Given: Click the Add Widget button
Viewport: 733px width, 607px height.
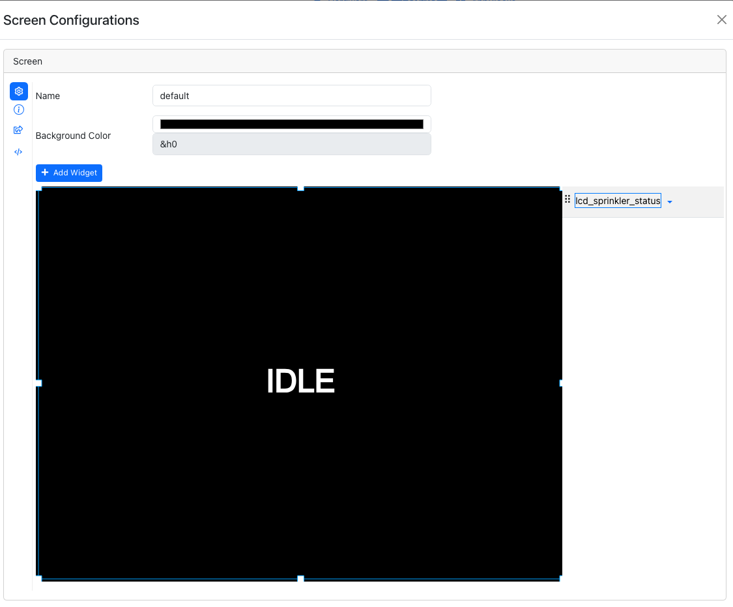Looking at the screenshot, I should tap(68, 173).
